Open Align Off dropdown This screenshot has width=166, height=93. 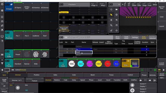click(x=4, y=85)
